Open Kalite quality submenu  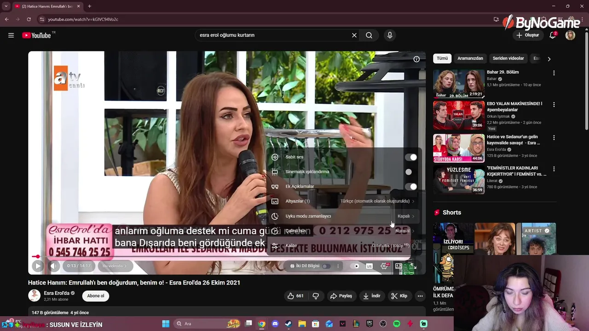343,245
